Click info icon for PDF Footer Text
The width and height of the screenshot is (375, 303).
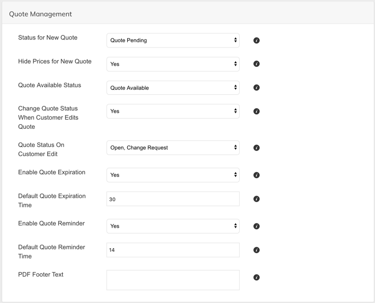pyautogui.click(x=256, y=277)
